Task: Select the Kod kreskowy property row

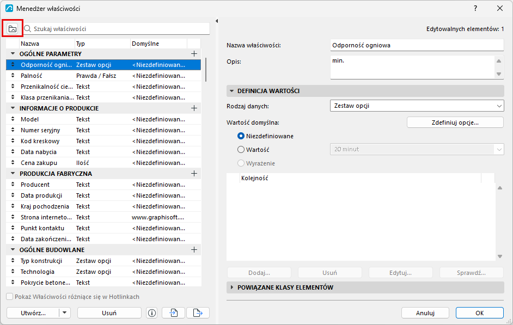Action: pos(103,141)
